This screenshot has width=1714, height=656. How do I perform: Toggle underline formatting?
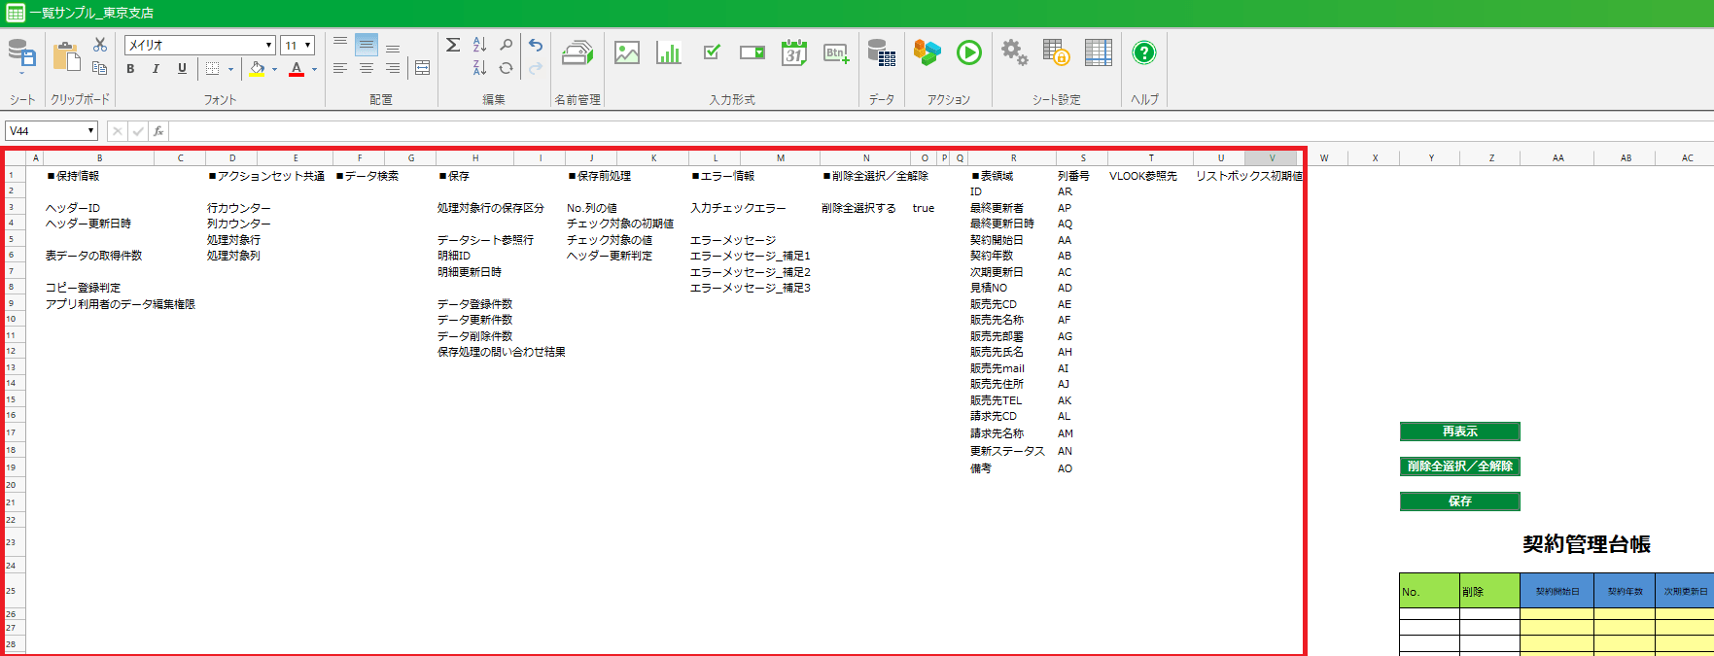182,69
